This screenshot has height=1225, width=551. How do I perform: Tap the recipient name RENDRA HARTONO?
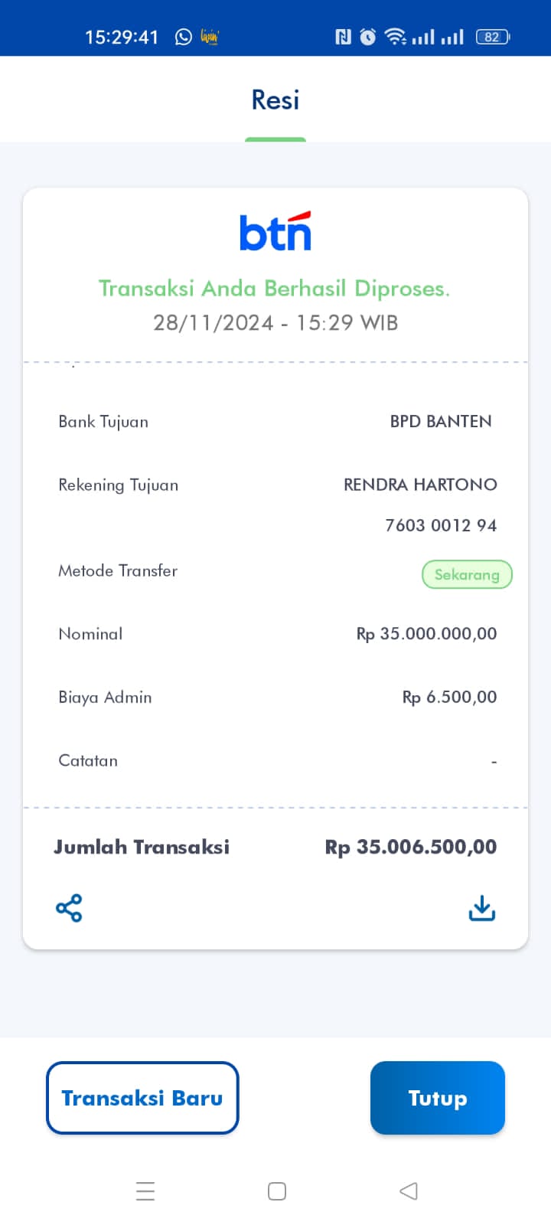click(420, 485)
